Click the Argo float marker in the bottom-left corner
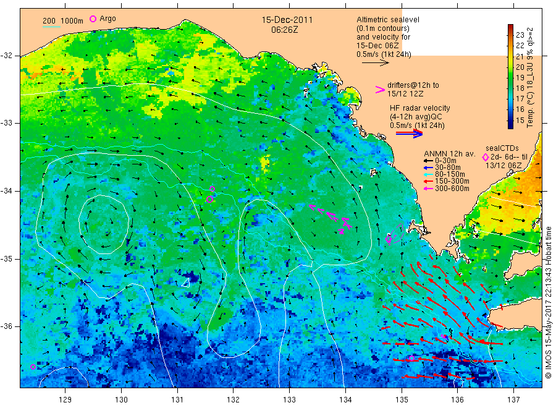556x408 pixels. [x=33, y=367]
